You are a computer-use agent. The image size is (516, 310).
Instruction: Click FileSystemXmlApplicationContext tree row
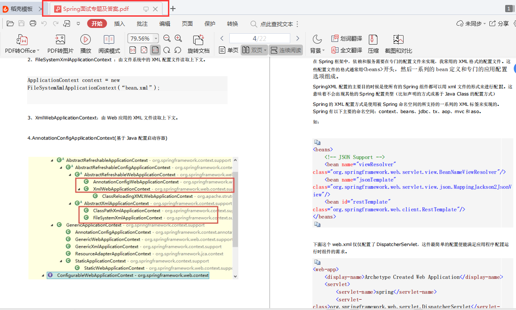(128, 218)
